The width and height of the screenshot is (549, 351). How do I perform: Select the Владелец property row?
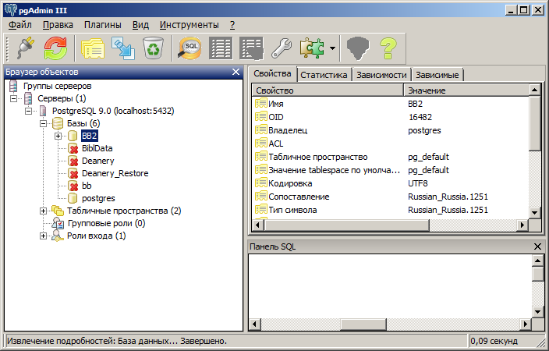coord(391,130)
